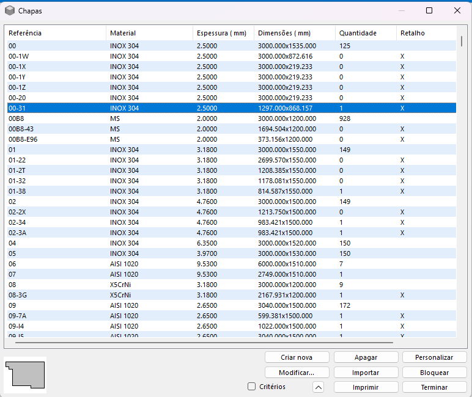Image resolution: width=472 pixels, height=397 pixels.
Task: Click the Criar nova button
Action: [x=297, y=357]
